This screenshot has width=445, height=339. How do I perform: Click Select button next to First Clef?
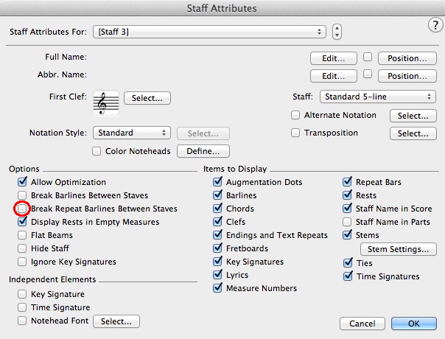point(147,97)
